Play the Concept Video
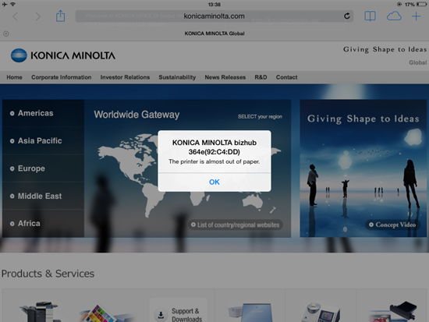Viewport: 429px width, 322px height. click(392, 225)
